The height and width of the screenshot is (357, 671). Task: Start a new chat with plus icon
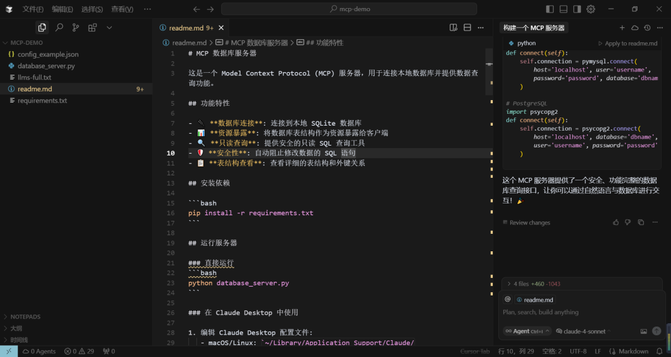click(x=622, y=28)
